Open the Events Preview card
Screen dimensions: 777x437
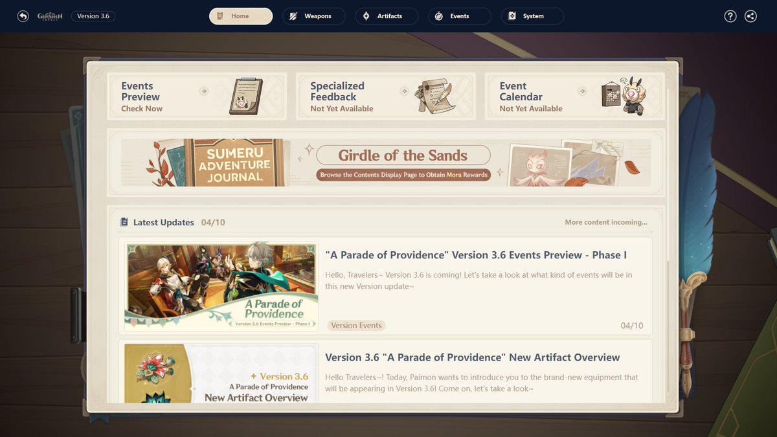[197, 96]
